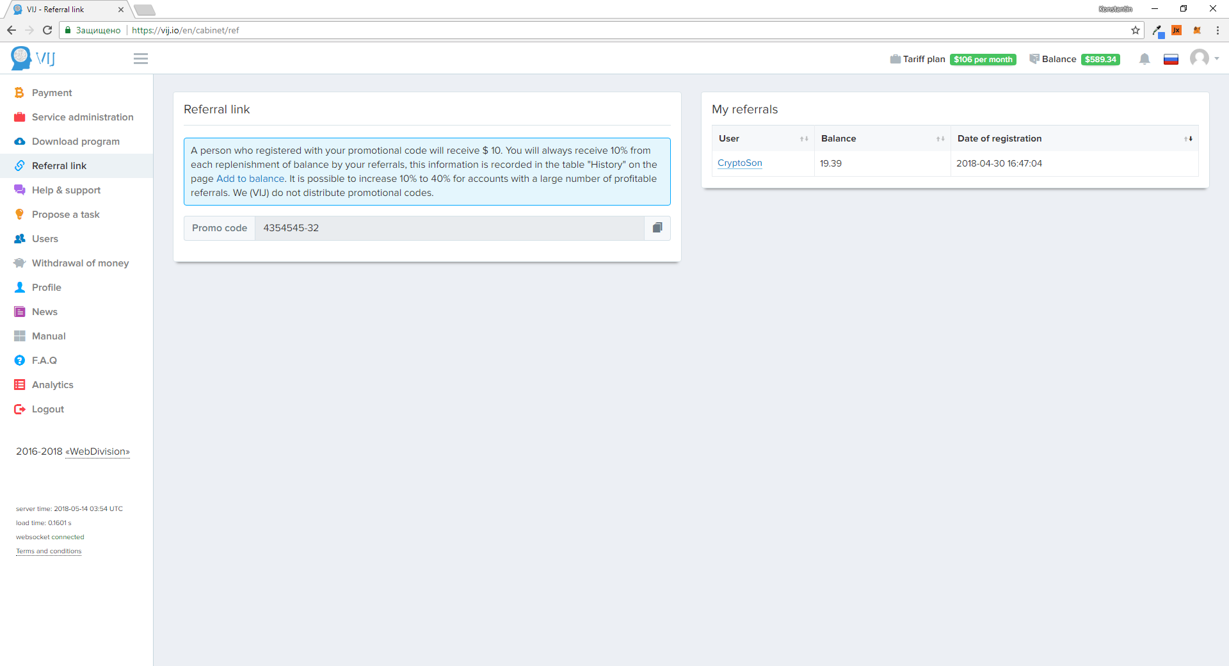
Task: Click the MetaMask fox extension icon
Action: (x=1196, y=30)
